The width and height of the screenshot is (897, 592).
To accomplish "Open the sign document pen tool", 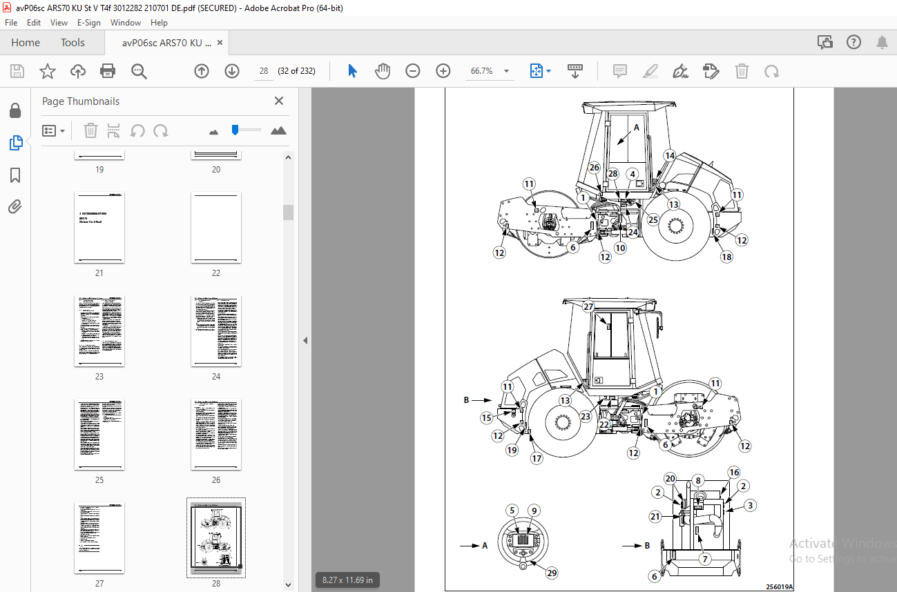I will click(680, 71).
